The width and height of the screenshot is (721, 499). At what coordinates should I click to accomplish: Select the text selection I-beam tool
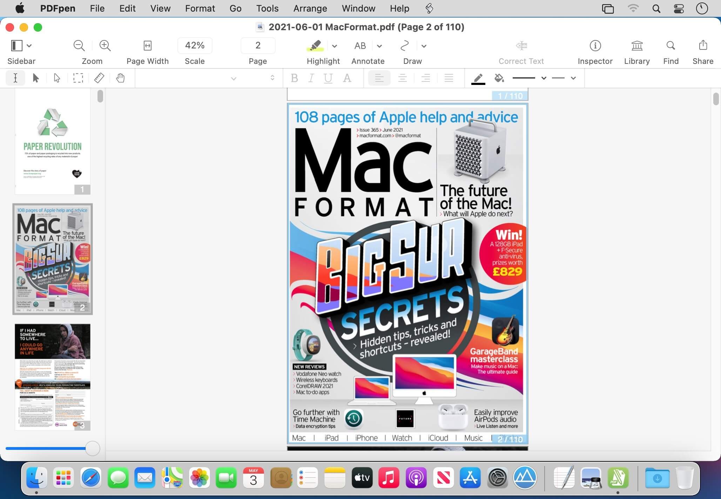[15, 78]
